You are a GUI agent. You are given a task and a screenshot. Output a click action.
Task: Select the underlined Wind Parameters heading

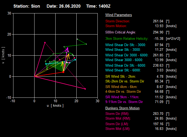(x=119, y=15)
